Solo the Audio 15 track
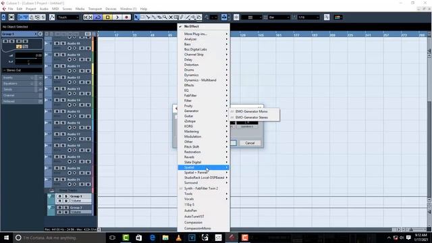Screen dimensions: 432x243 pos(63,111)
